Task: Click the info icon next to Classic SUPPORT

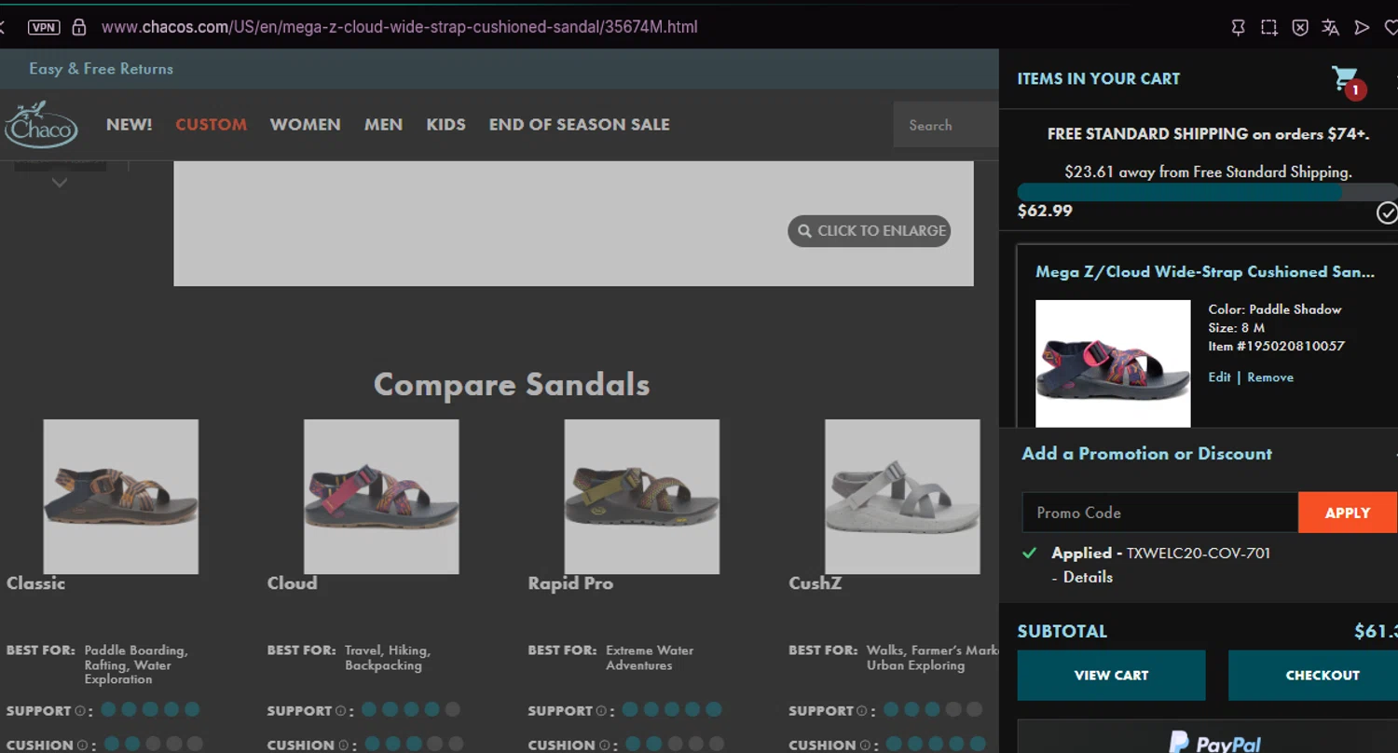Action: pyautogui.click(x=80, y=711)
